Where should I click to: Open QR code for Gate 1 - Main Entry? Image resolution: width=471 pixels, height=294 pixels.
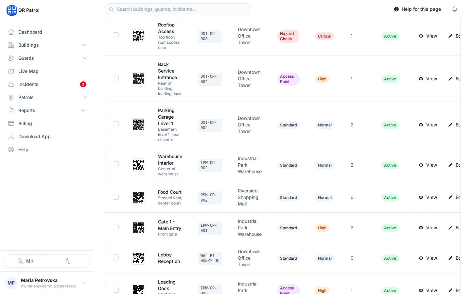[x=138, y=228]
